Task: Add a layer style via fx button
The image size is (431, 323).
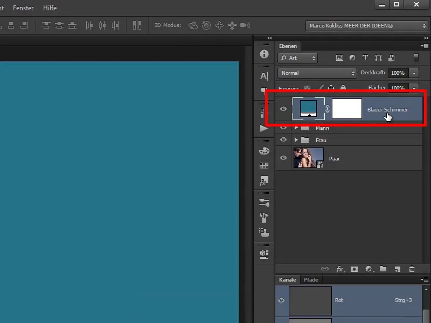Action: click(x=340, y=269)
